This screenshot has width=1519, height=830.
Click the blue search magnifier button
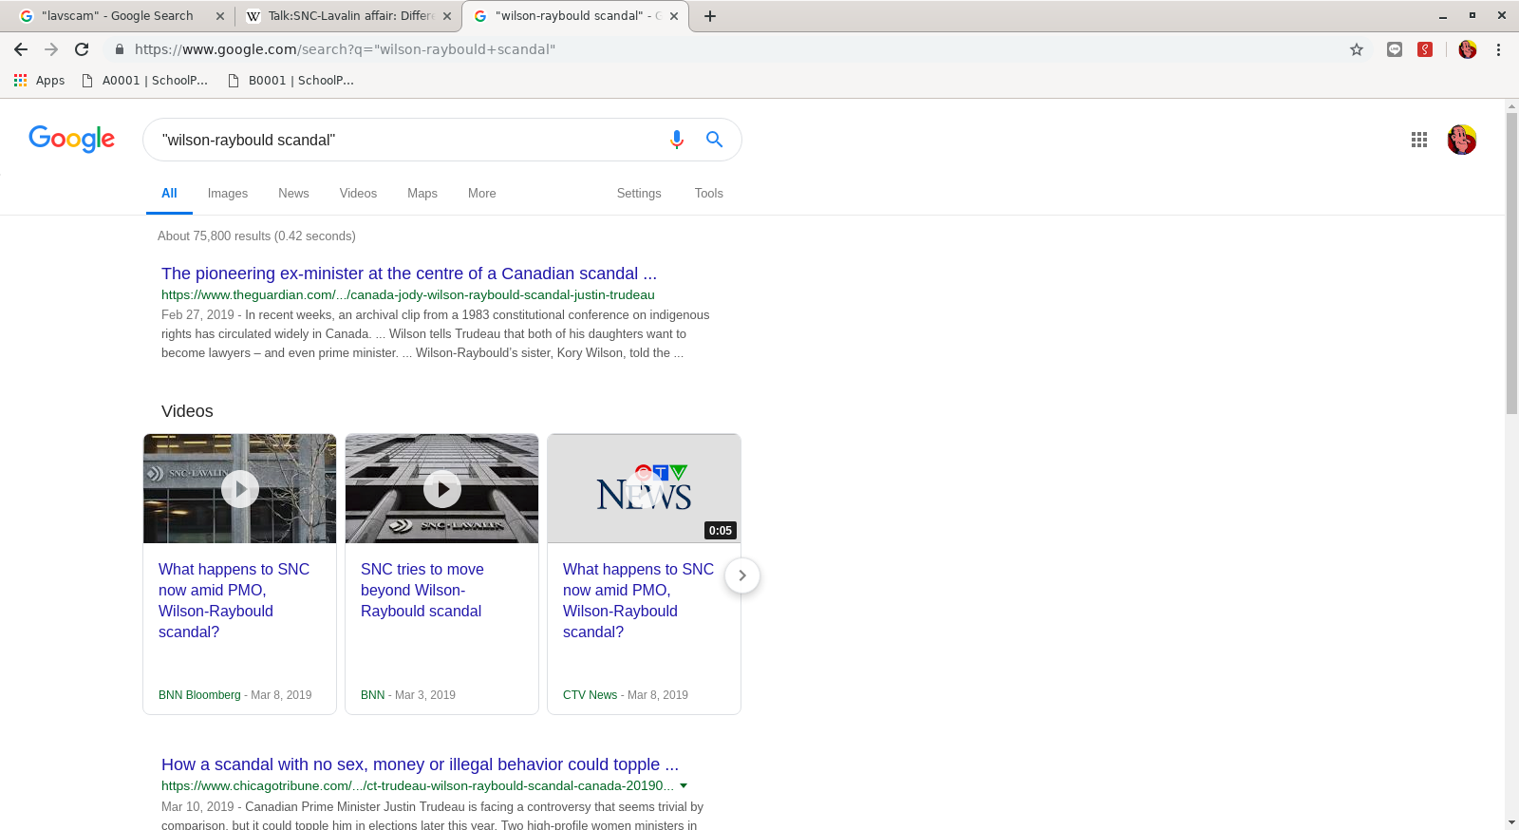715,140
